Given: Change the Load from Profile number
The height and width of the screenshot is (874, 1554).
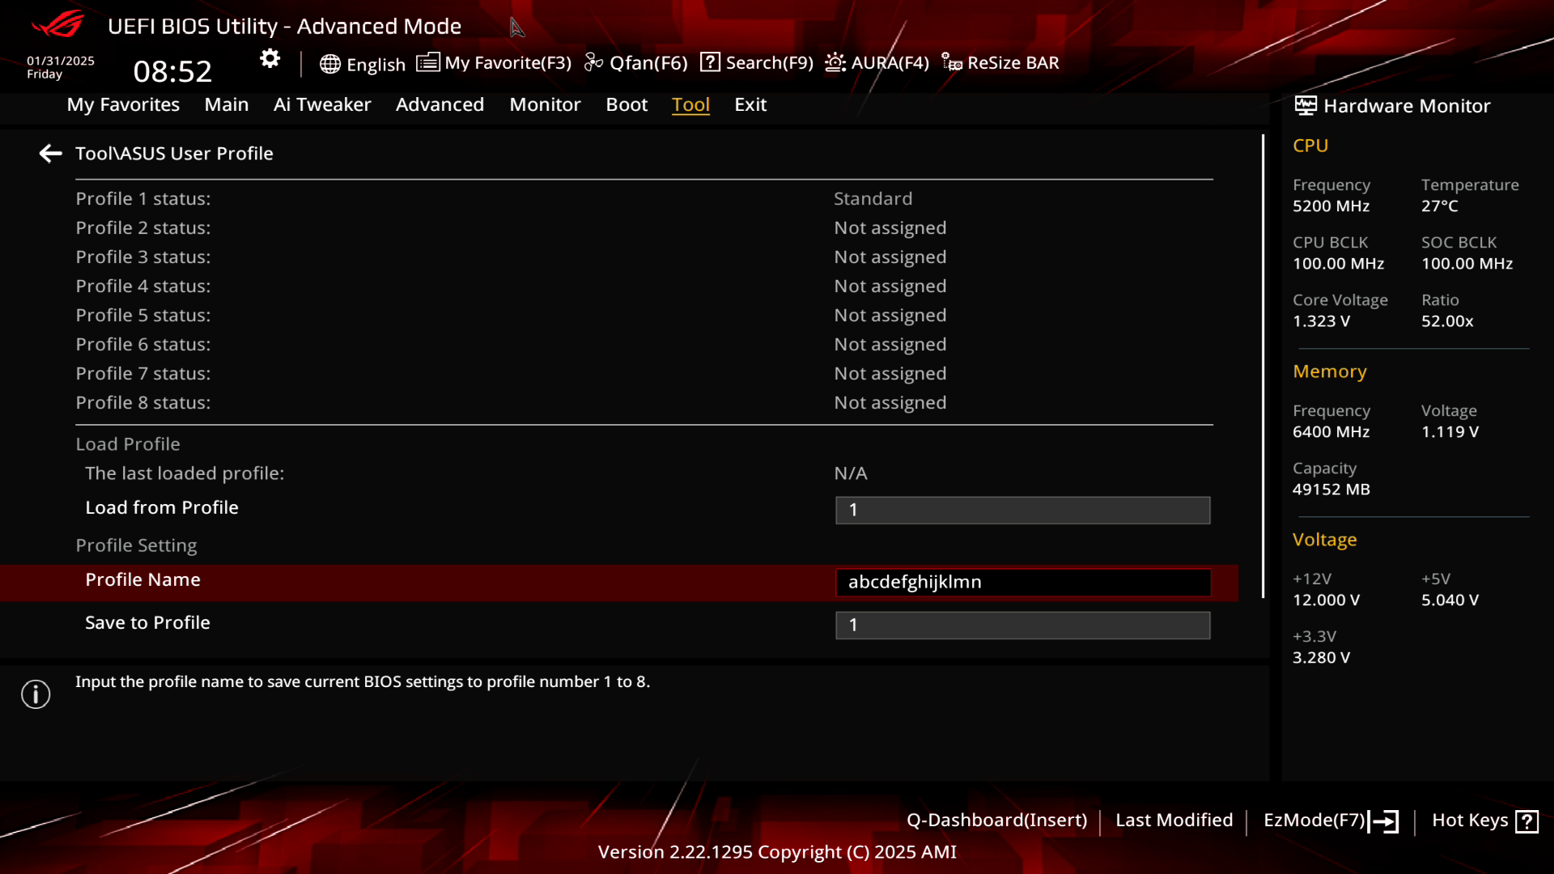Looking at the screenshot, I should click(1022, 510).
